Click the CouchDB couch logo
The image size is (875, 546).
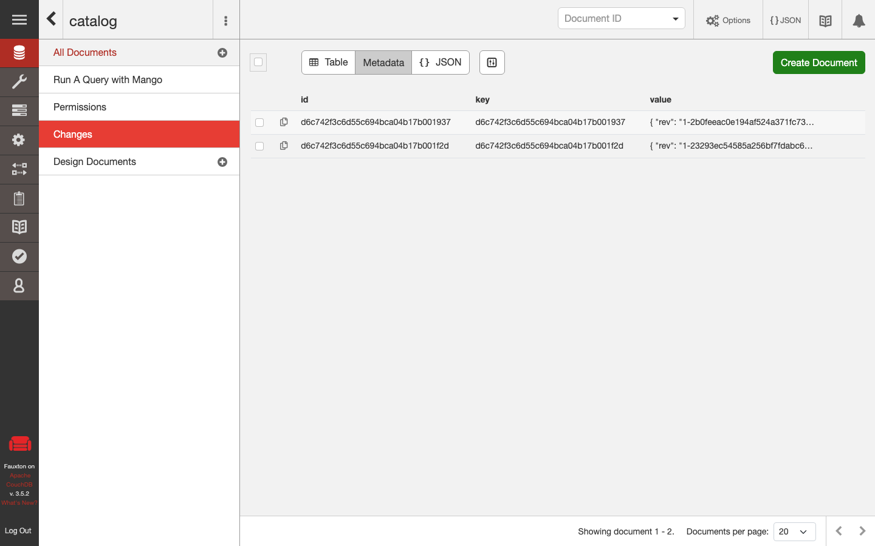[x=19, y=444]
